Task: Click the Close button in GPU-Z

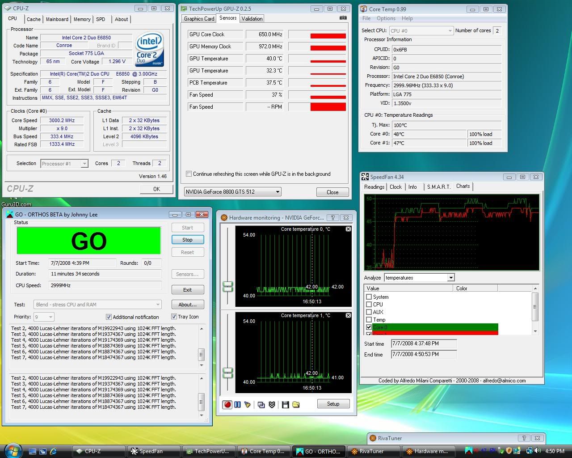Action: click(332, 192)
